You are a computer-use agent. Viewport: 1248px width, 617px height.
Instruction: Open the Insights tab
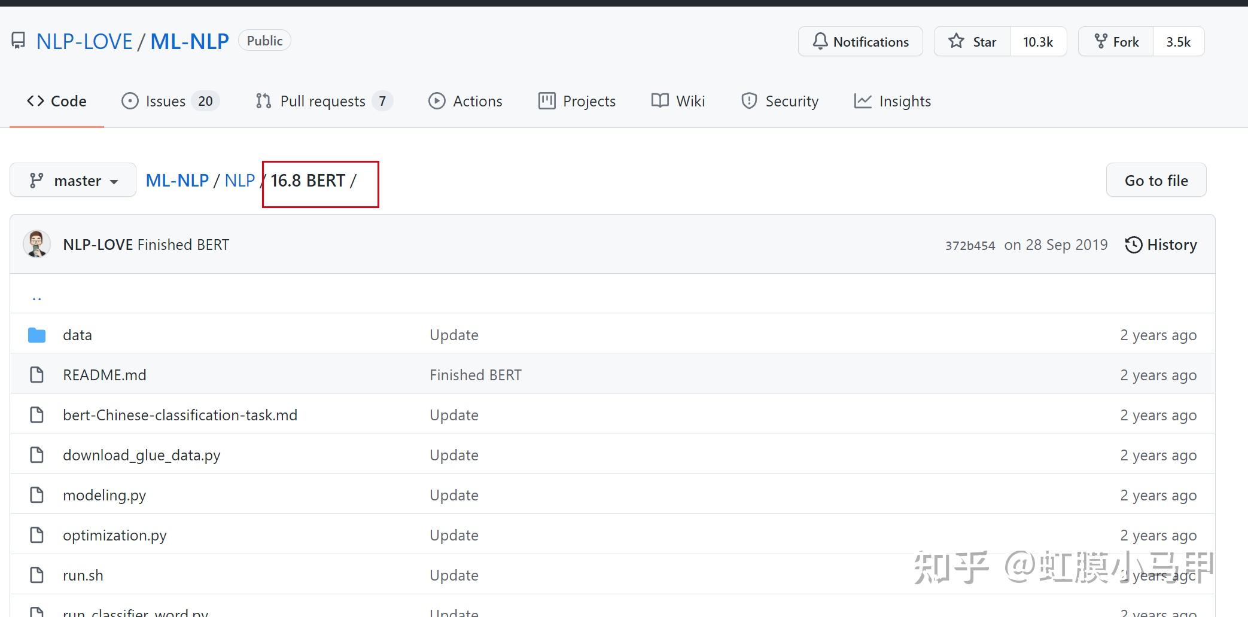tap(893, 101)
